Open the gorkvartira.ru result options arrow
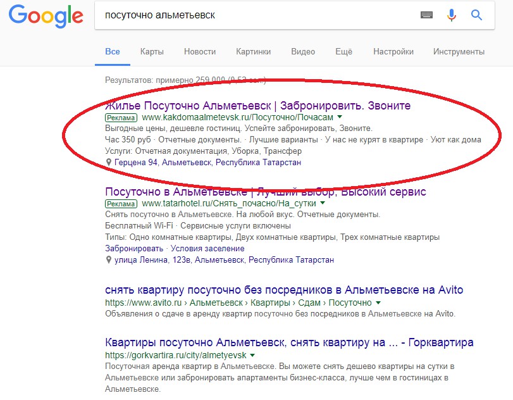This screenshot has height=400, width=513. (x=253, y=355)
